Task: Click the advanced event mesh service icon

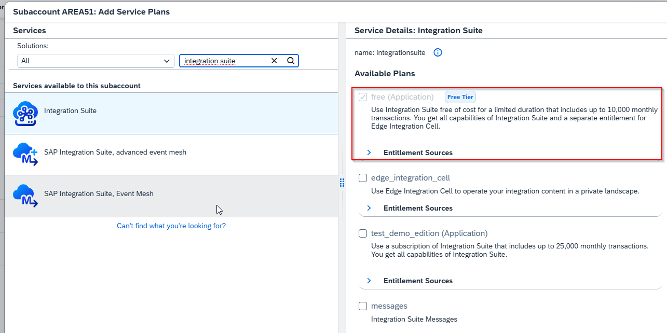Action: tap(25, 153)
